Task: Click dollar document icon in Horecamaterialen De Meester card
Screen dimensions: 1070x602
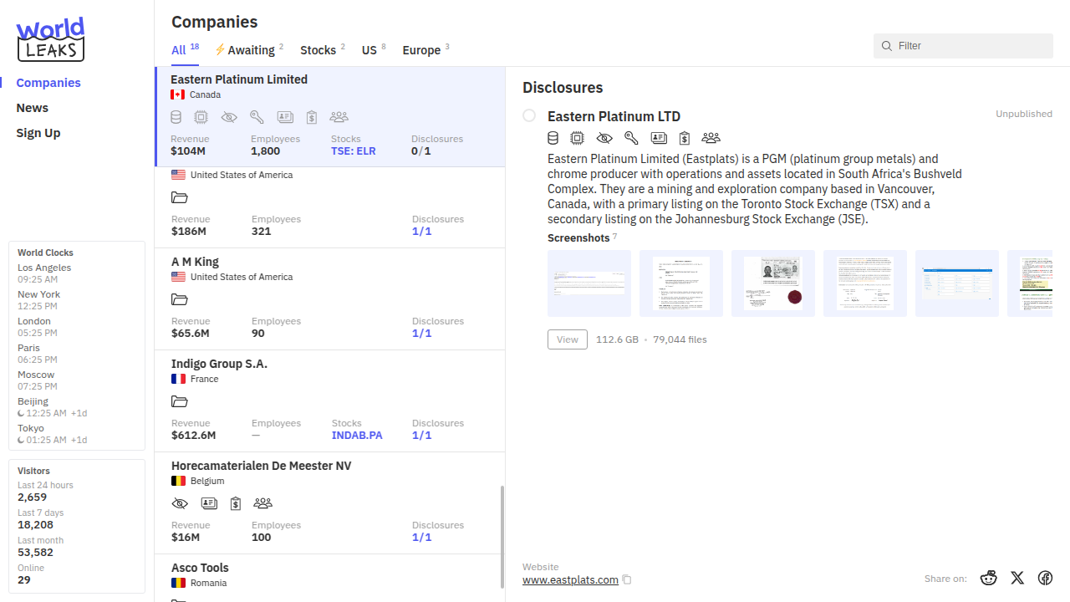Action: coord(236,503)
